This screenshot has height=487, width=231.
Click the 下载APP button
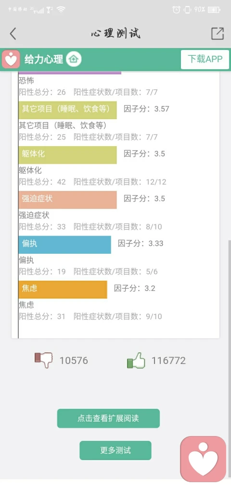pos(205,59)
